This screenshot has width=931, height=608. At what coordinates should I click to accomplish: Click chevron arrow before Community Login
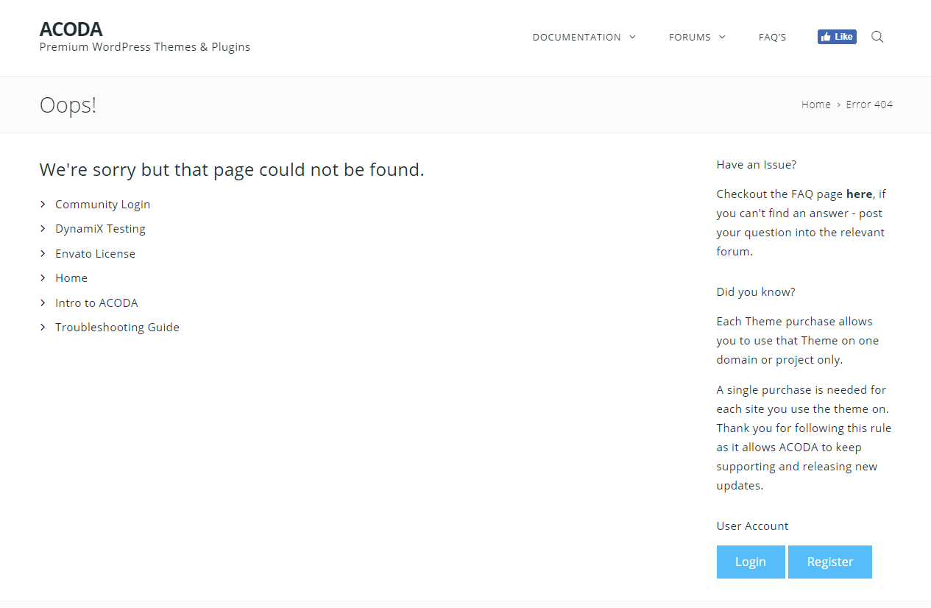pos(43,204)
